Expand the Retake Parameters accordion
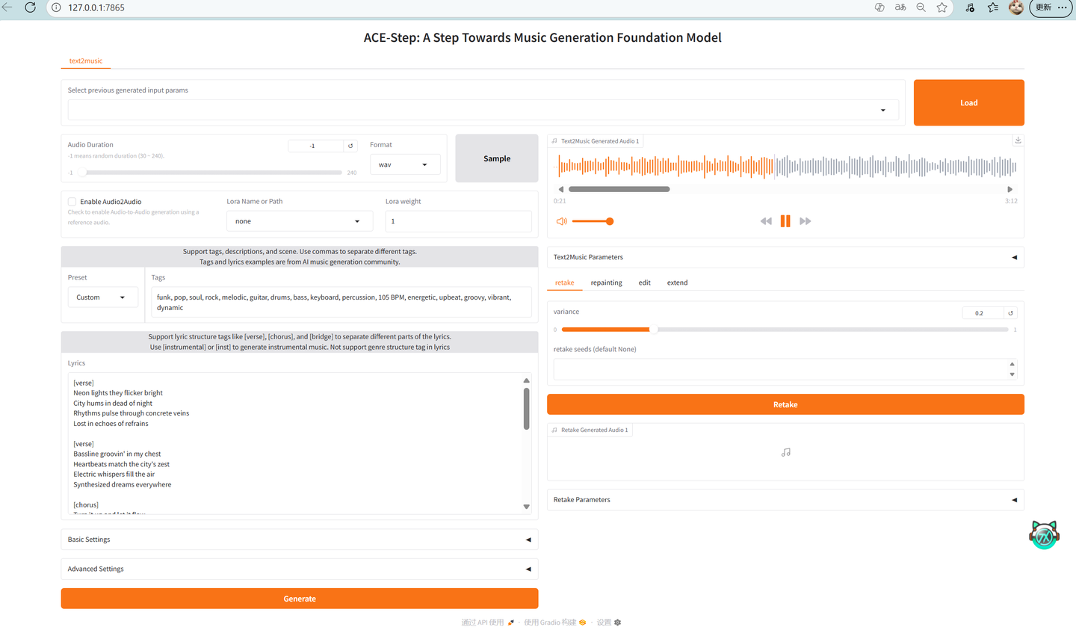Image resolution: width=1076 pixels, height=630 pixels. [x=785, y=500]
